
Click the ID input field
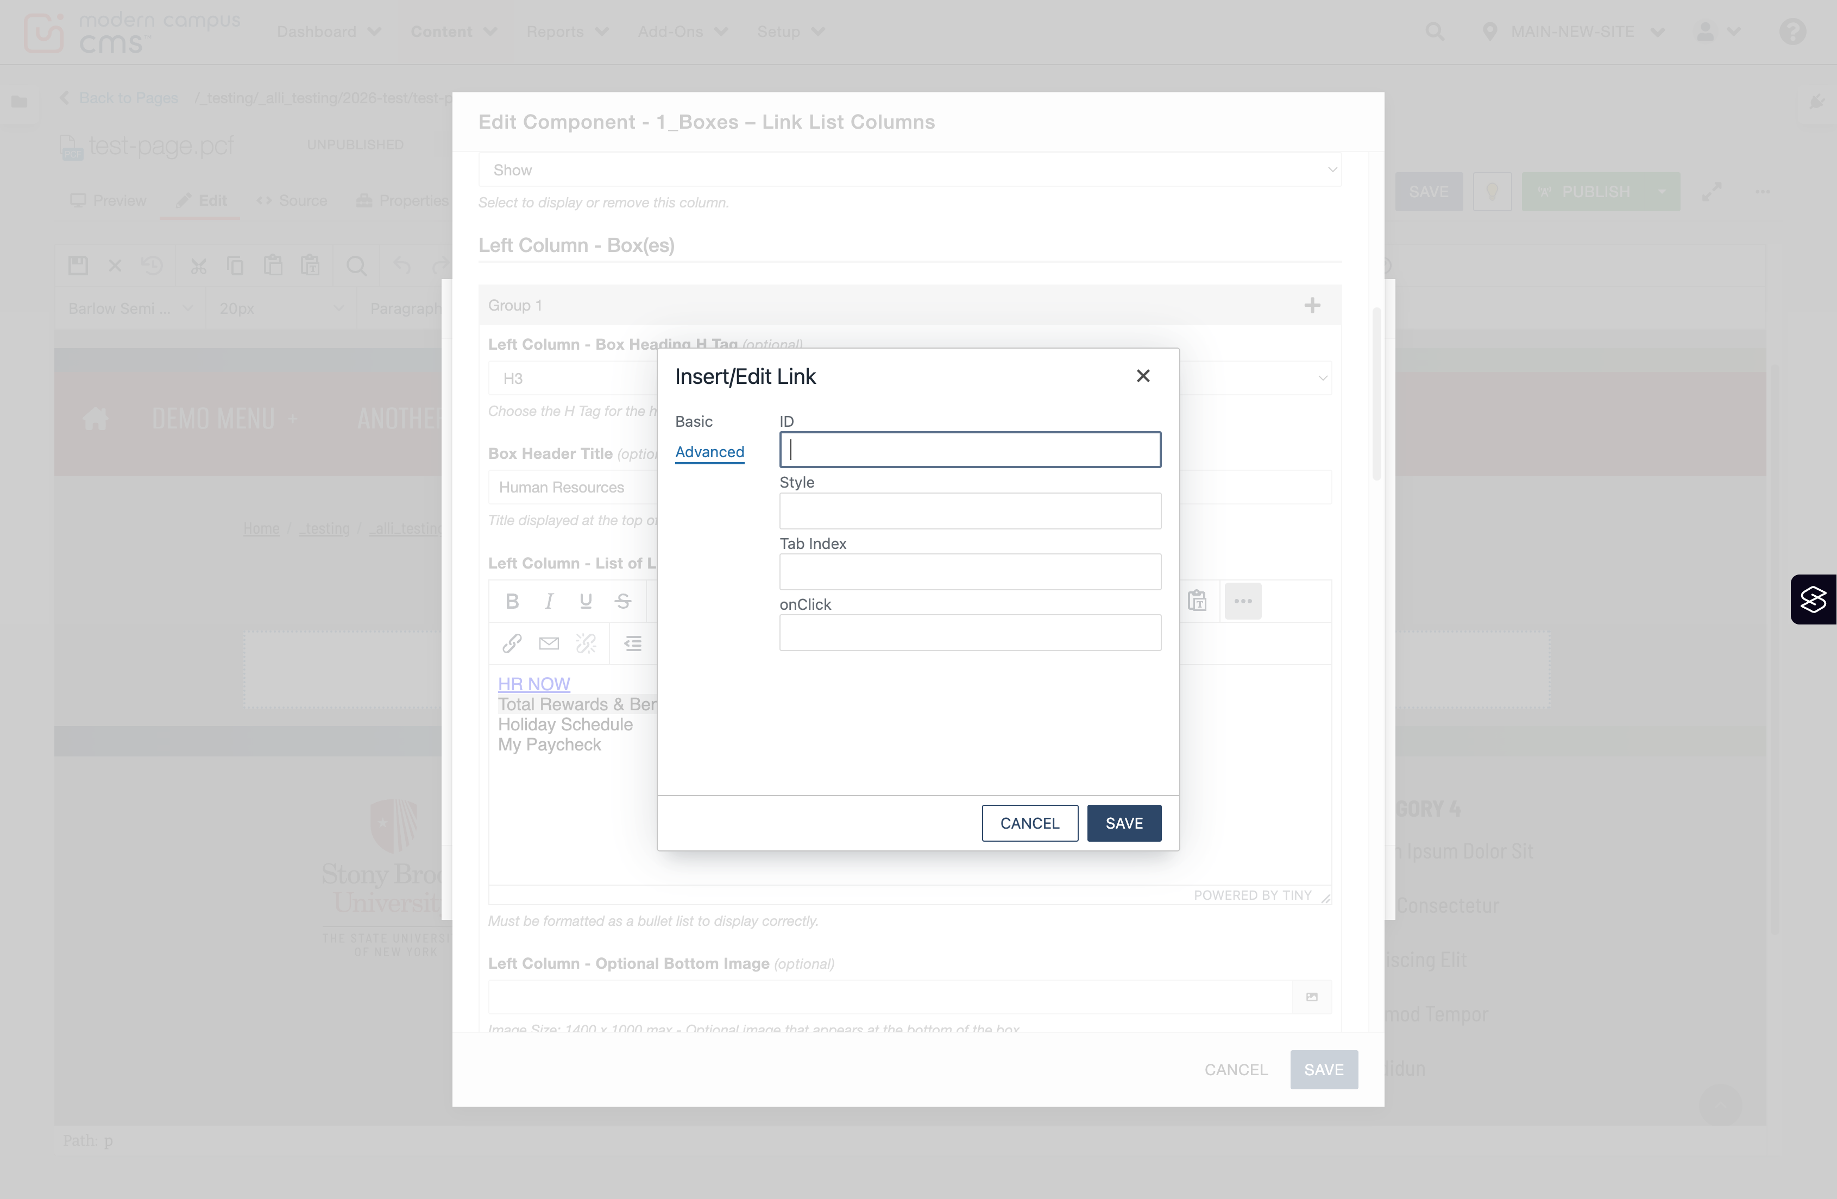point(970,450)
